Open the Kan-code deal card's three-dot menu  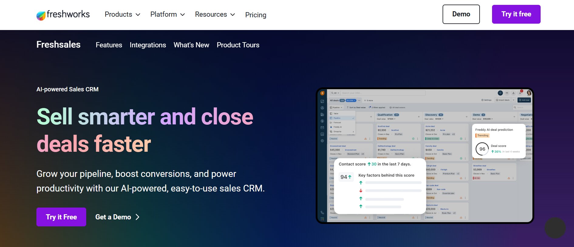pos(465,198)
